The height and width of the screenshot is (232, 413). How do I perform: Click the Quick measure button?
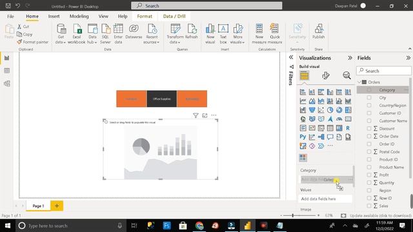[x=275, y=34]
